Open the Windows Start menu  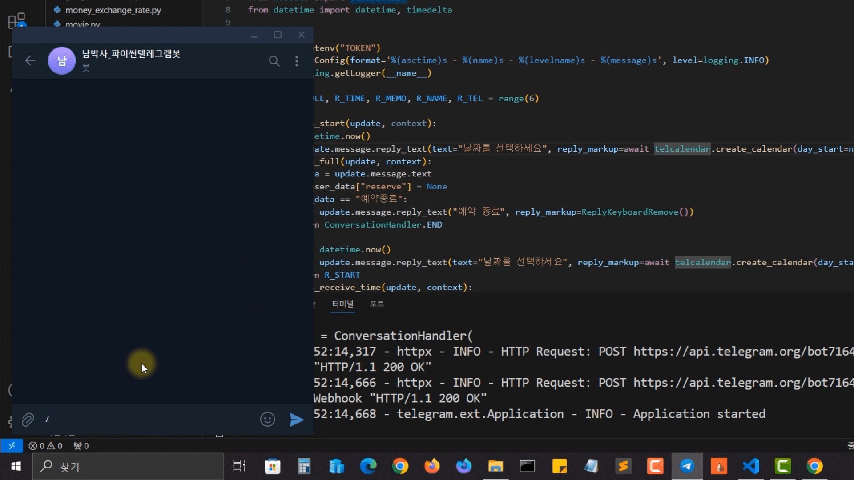click(16, 466)
